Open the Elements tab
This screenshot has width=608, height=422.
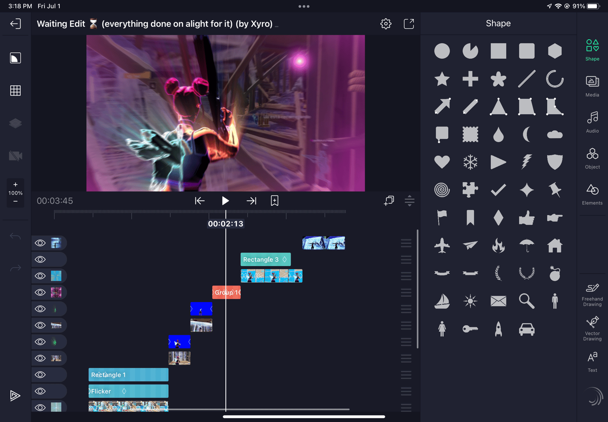tap(592, 194)
